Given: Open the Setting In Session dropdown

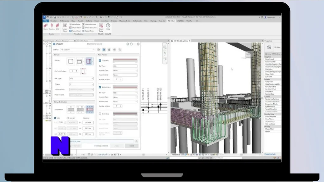Looking at the screenshot, I should pos(78,50).
